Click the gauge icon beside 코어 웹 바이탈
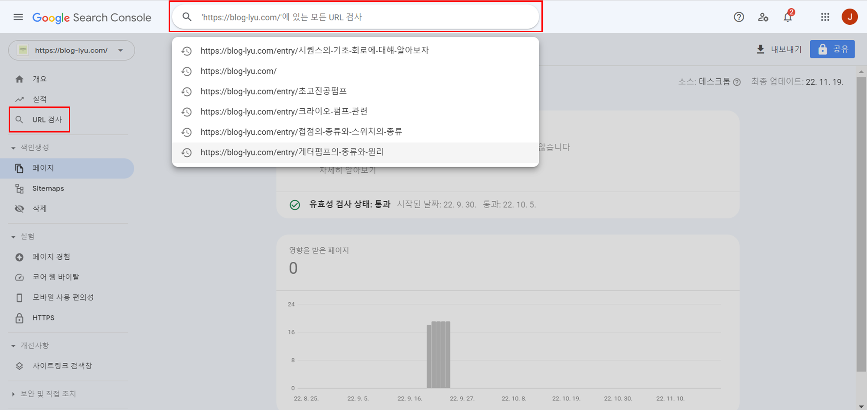 (20, 277)
